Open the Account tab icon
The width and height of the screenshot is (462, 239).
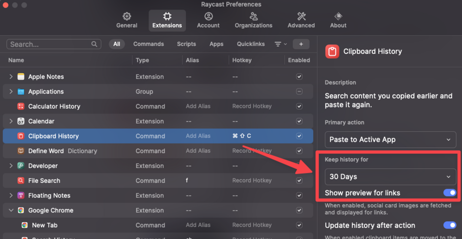tap(208, 16)
